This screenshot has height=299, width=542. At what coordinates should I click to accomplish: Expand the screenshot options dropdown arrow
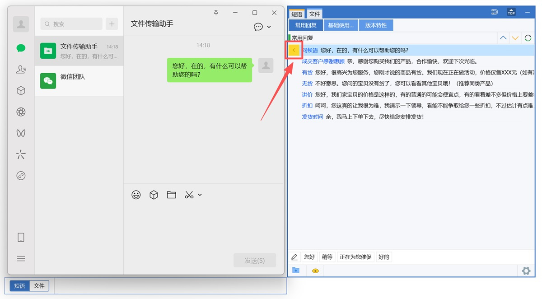pos(200,195)
